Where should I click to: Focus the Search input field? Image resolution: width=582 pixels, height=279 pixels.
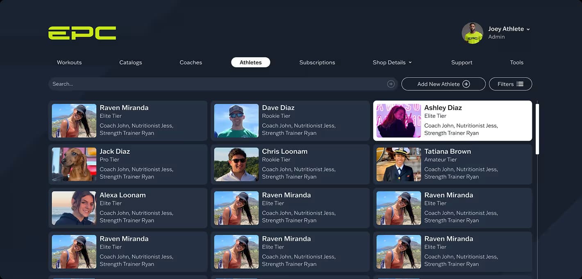223,84
